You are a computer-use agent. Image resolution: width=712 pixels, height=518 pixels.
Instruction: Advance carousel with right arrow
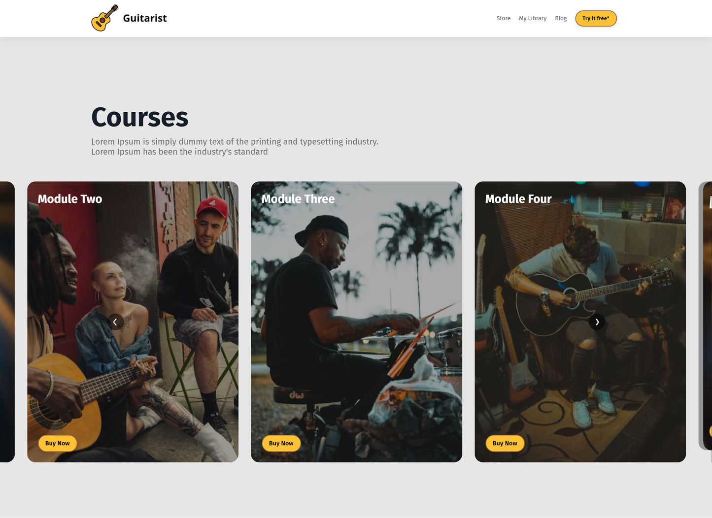pyautogui.click(x=597, y=322)
